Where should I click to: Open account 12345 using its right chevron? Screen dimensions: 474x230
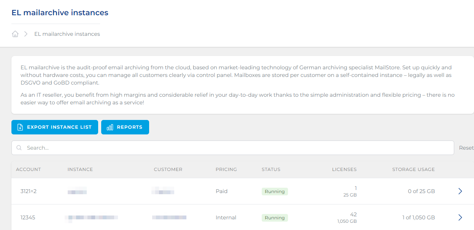pyautogui.click(x=460, y=217)
